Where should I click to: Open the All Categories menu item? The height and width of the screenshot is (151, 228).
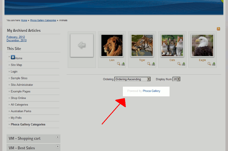click(19, 104)
